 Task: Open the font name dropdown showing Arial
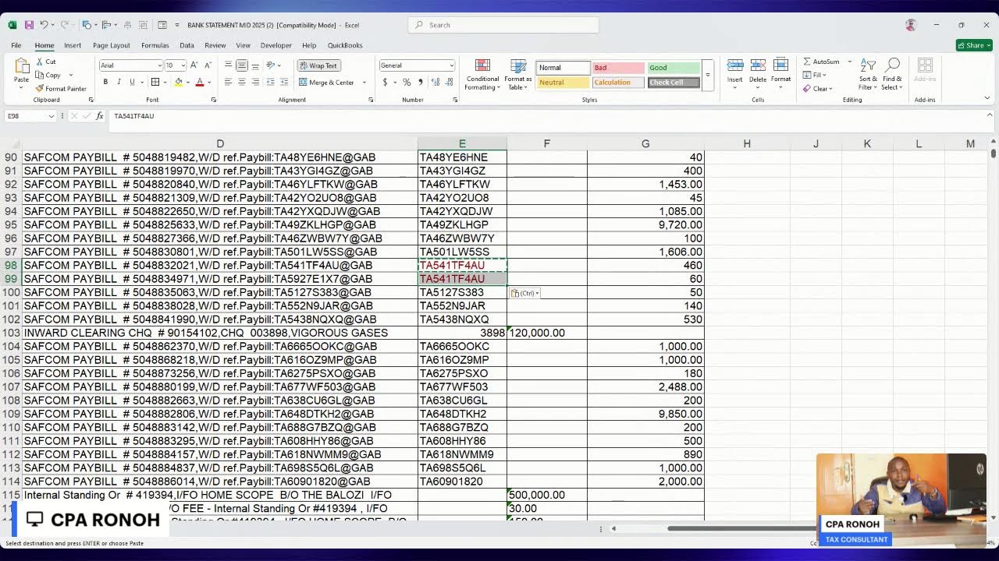coord(158,65)
